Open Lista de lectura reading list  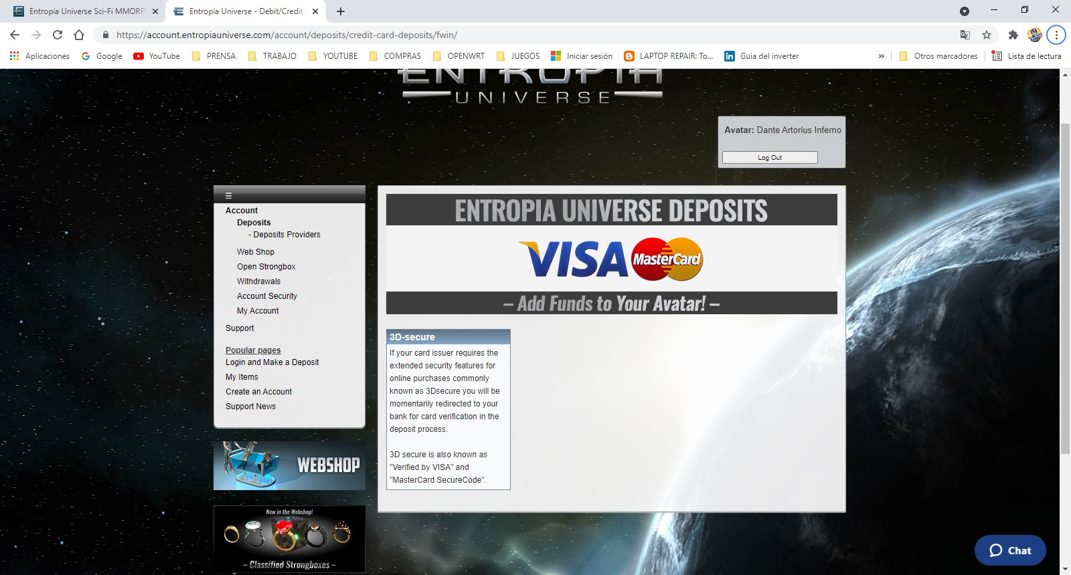tap(1027, 56)
